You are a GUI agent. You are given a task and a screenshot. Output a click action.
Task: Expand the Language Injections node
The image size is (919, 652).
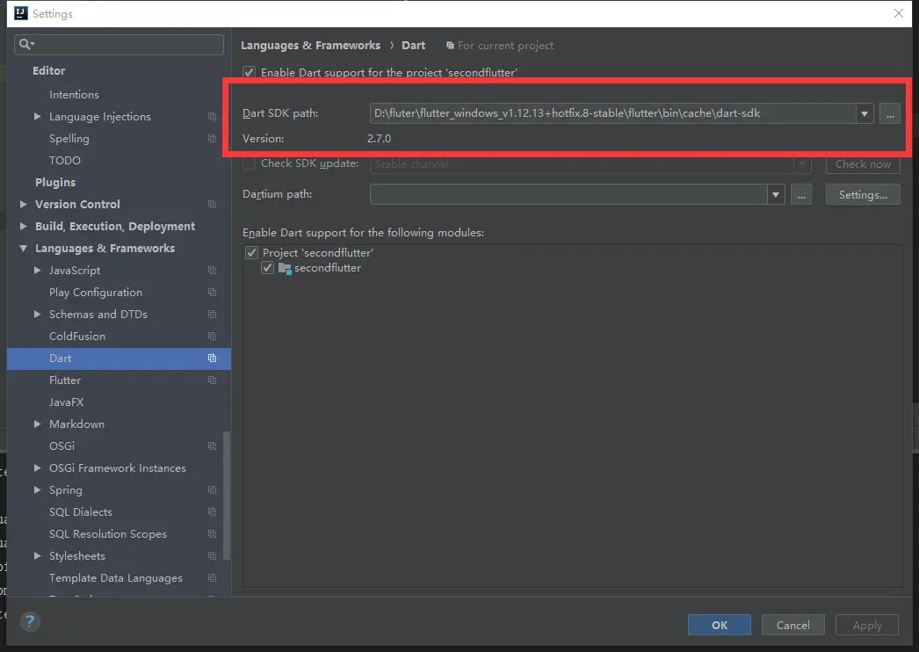[x=37, y=117]
